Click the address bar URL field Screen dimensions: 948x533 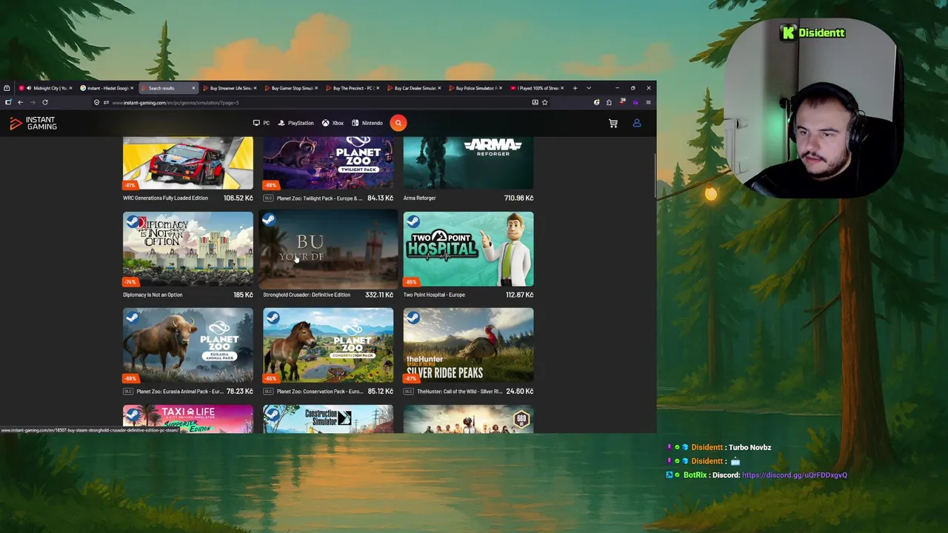(x=318, y=102)
